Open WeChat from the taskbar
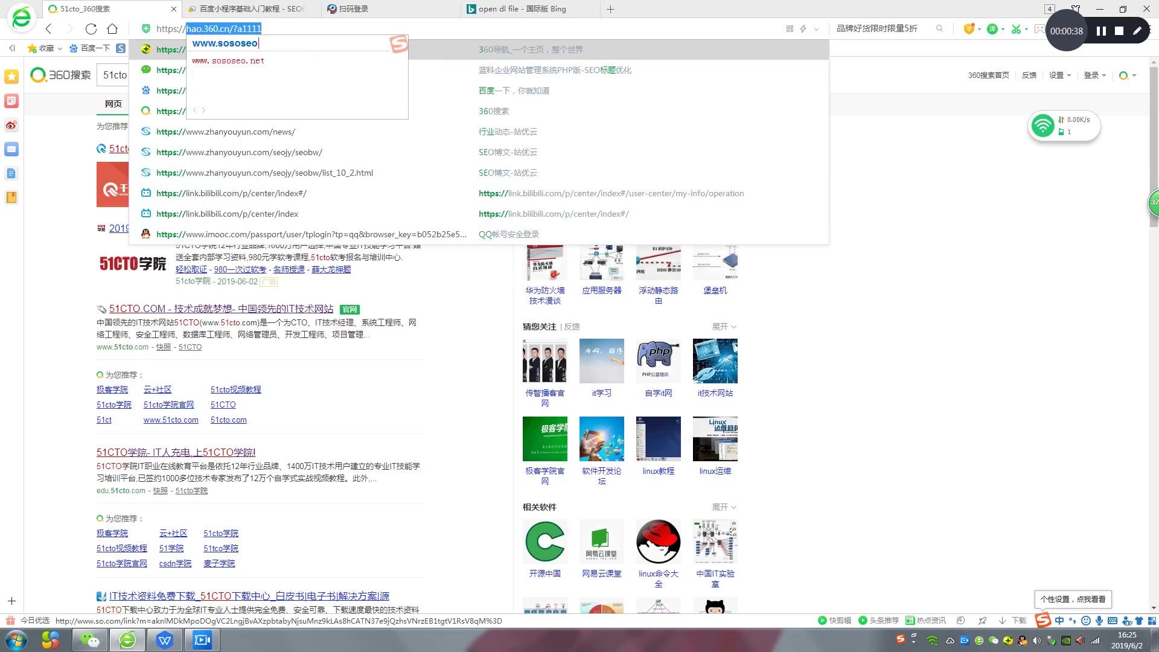 (x=90, y=640)
